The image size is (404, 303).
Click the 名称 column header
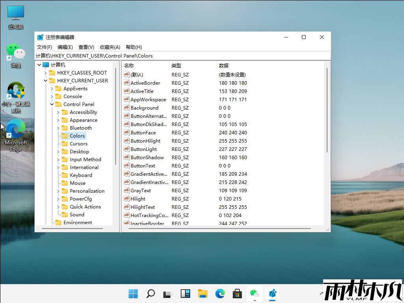tap(129, 65)
